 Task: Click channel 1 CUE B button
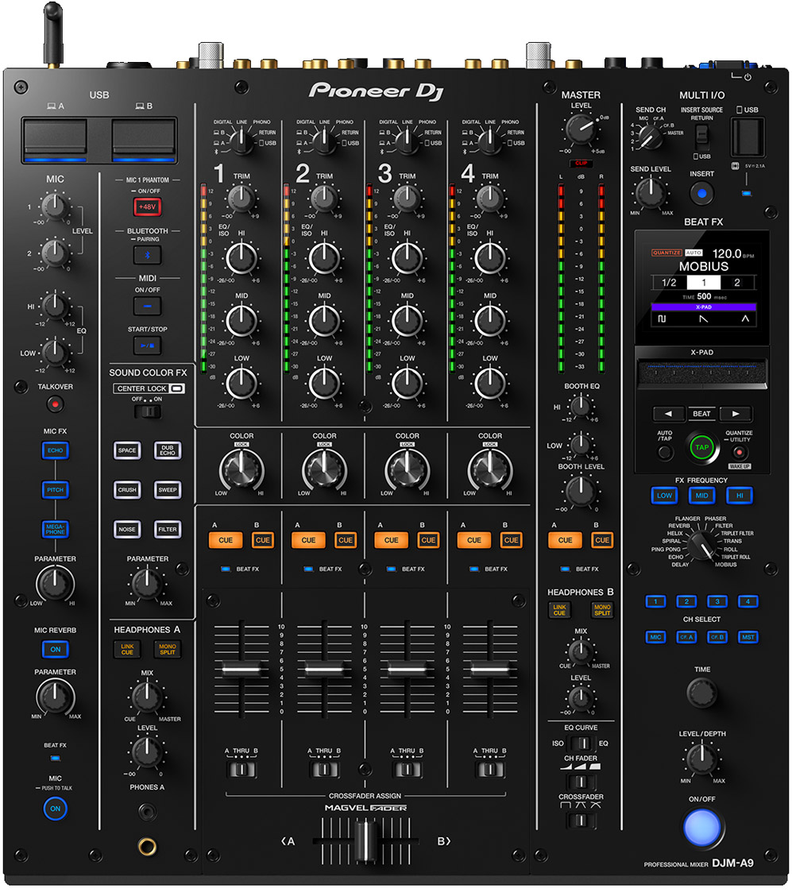pos(263,540)
